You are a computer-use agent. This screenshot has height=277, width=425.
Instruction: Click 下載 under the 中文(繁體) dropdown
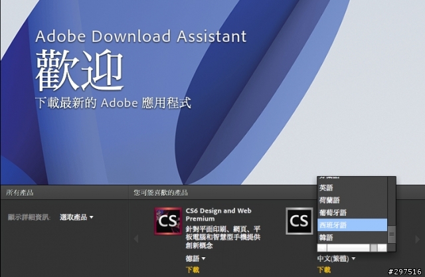pos(324,270)
